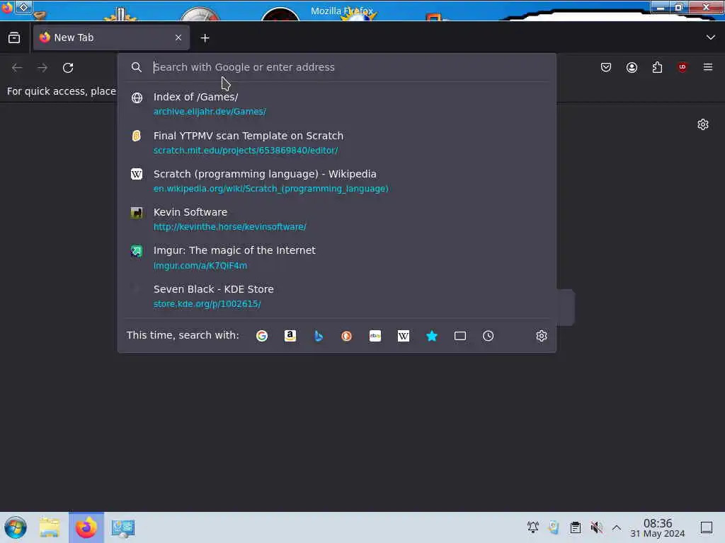Expand hidden tray icons arrow
This screenshot has width=725, height=543.
[x=617, y=527]
